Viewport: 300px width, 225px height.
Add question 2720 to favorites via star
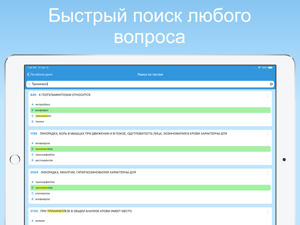tap(268, 211)
